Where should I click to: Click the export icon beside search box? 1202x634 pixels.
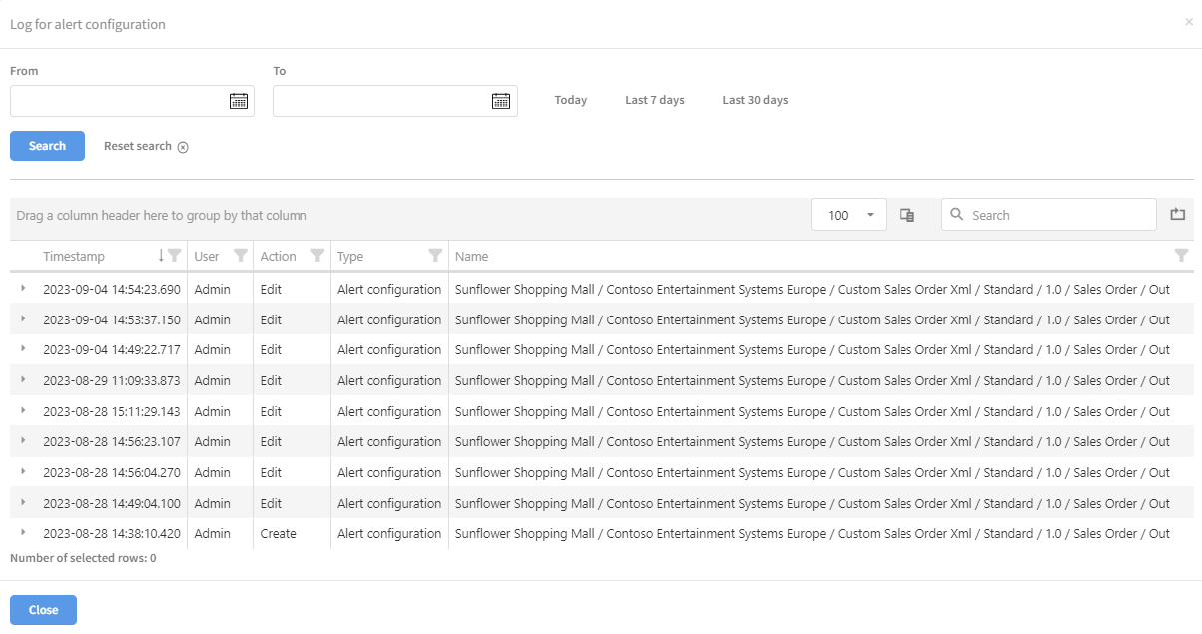(1177, 214)
